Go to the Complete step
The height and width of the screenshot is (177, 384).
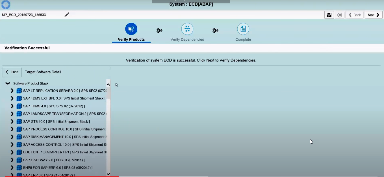coord(243,39)
